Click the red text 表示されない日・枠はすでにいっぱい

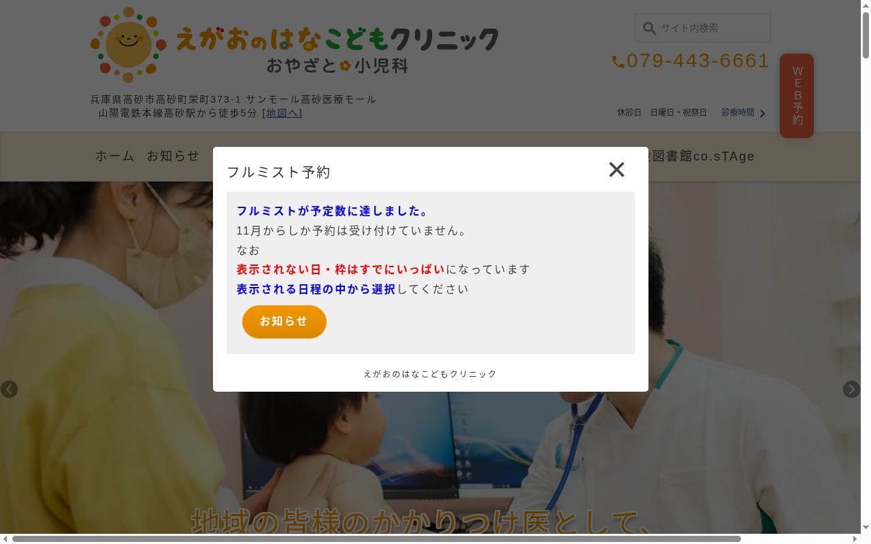coord(341,270)
